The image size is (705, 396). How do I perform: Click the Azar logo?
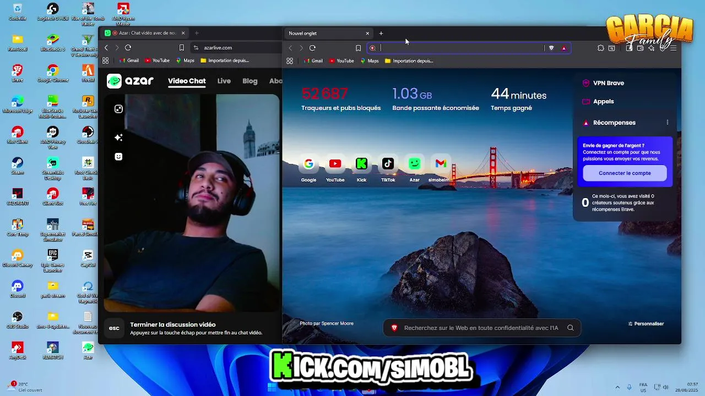pos(130,81)
